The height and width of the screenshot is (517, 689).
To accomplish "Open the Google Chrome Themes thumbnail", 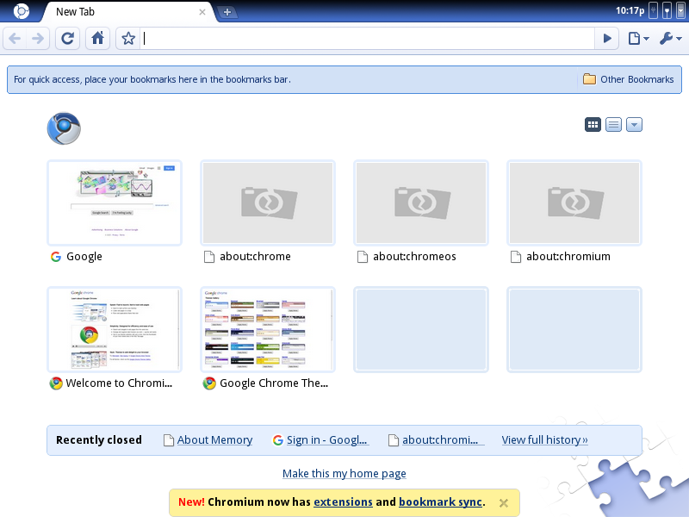I will (268, 329).
